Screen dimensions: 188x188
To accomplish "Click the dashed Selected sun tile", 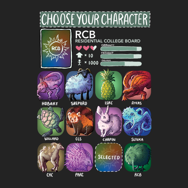I will coord(109,158).
